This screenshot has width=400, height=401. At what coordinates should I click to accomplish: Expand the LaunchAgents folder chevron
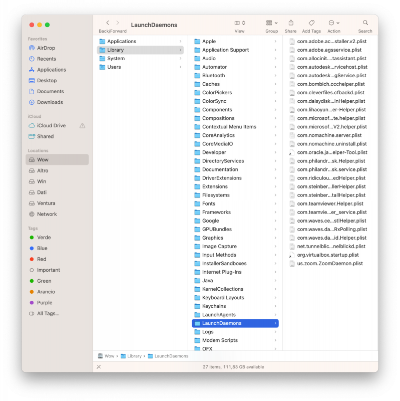275,315
